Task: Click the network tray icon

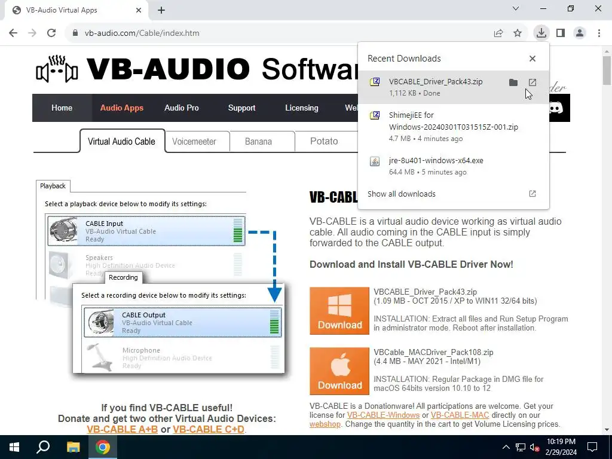Action: pos(521,447)
